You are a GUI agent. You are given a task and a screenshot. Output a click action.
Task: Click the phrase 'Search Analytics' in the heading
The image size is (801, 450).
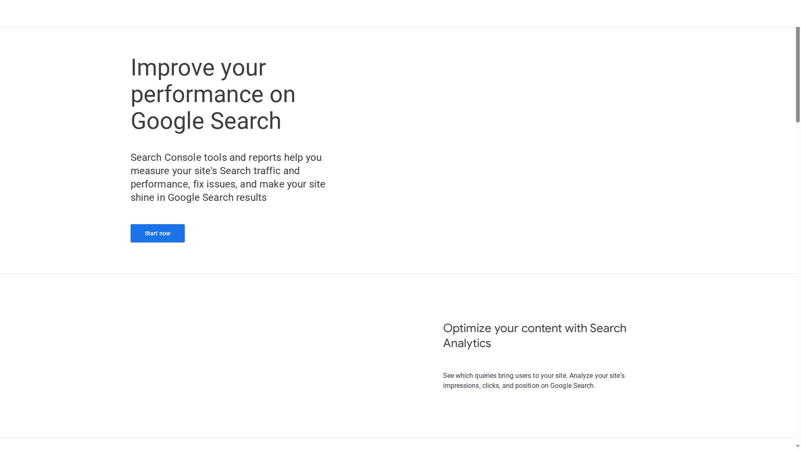pos(467,343)
